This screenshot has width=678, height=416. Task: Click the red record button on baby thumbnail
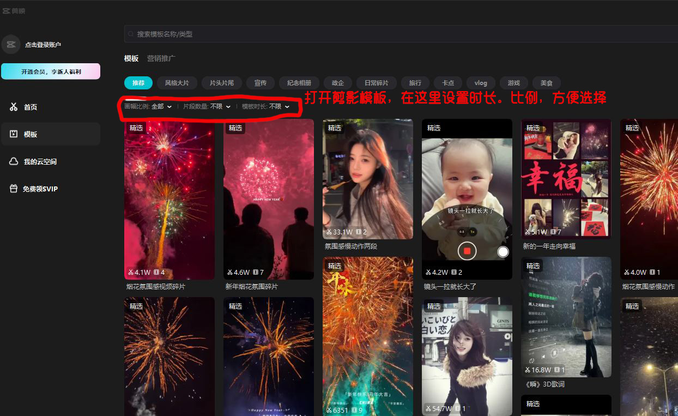click(467, 251)
